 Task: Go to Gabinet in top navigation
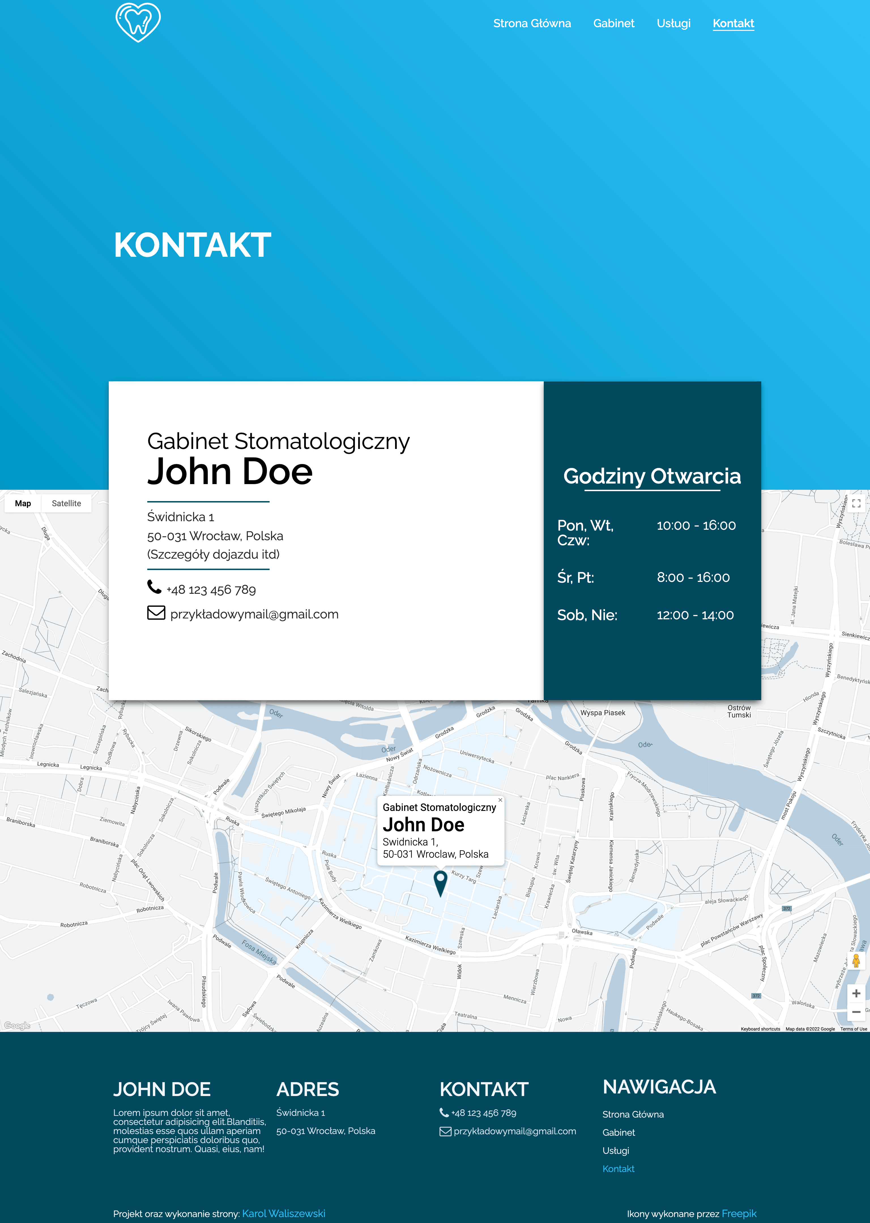coord(613,24)
